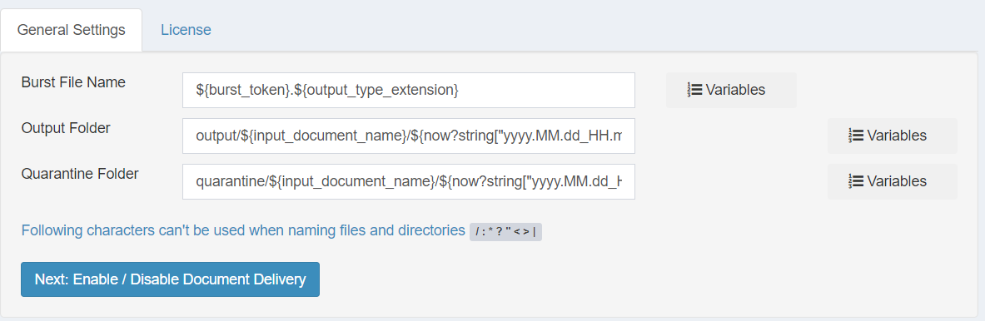
Task: Click the Burst File Name label
Action: tap(73, 82)
